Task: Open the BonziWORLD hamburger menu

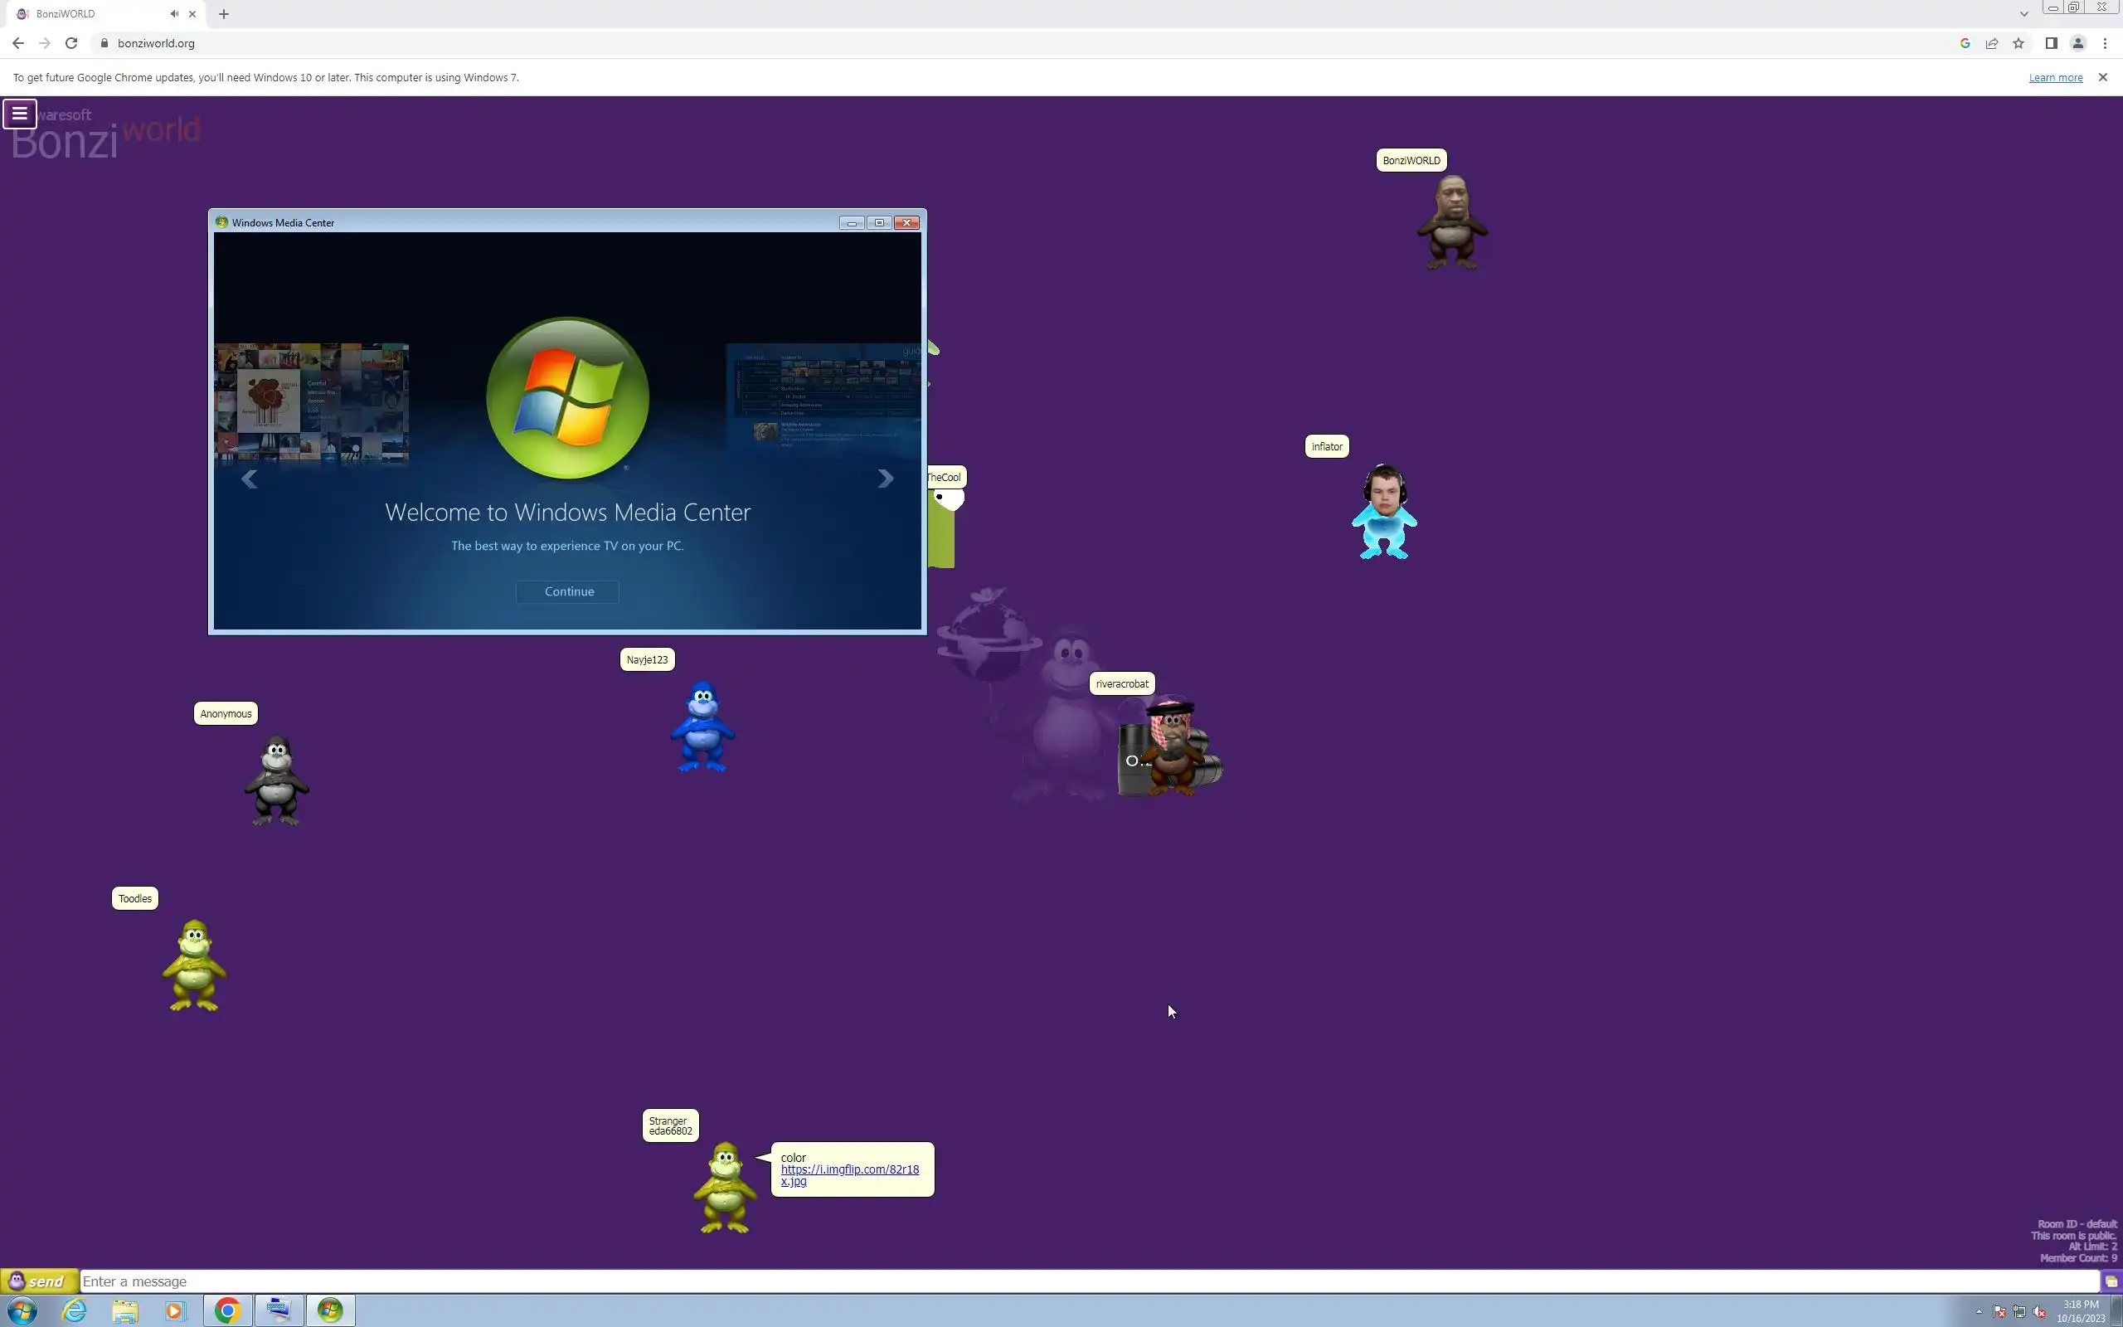Action: coord(19,114)
